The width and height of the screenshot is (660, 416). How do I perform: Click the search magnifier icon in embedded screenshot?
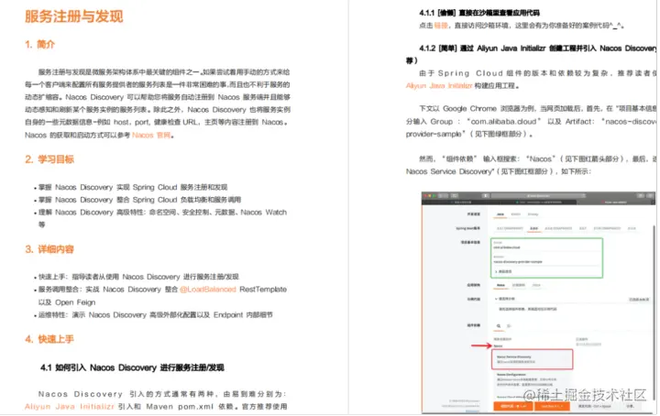pyautogui.click(x=499, y=326)
